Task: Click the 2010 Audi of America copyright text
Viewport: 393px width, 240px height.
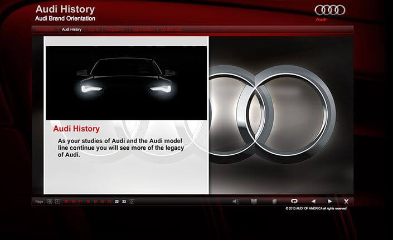Action: coord(316,208)
